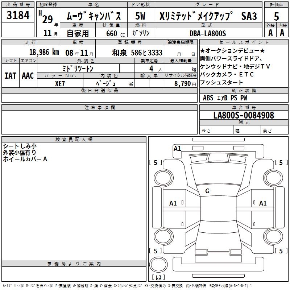Select equipment line ABS エアB PS PW

click(x=225, y=98)
